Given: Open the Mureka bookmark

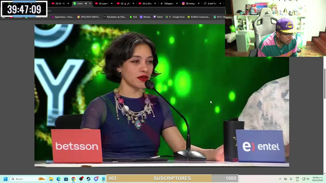Looking at the screenshot, I should (145, 17).
